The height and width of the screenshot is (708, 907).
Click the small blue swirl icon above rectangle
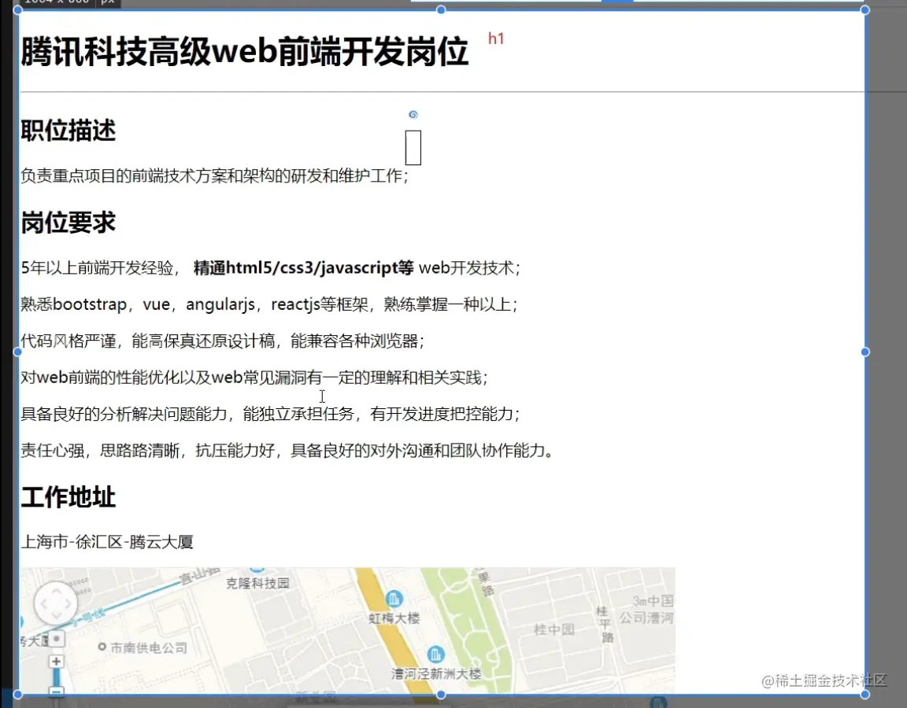coord(413,114)
